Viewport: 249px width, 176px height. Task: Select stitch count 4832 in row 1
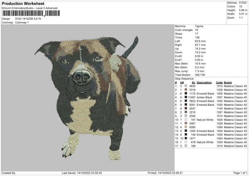click(192, 86)
